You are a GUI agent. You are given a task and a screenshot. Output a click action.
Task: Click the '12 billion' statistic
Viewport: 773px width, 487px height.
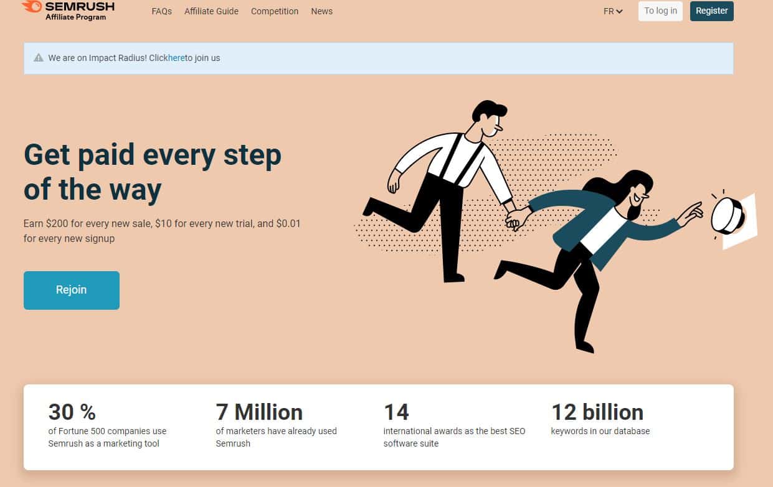pyautogui.click(x=597, y=412)
